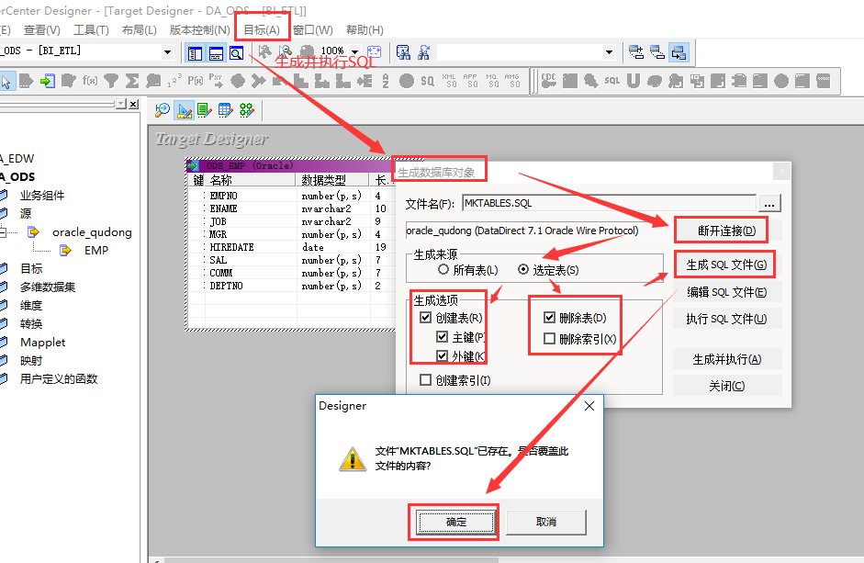
Task: Select the Source Qualifier SQ icon
Action: (x=428, y=83)
